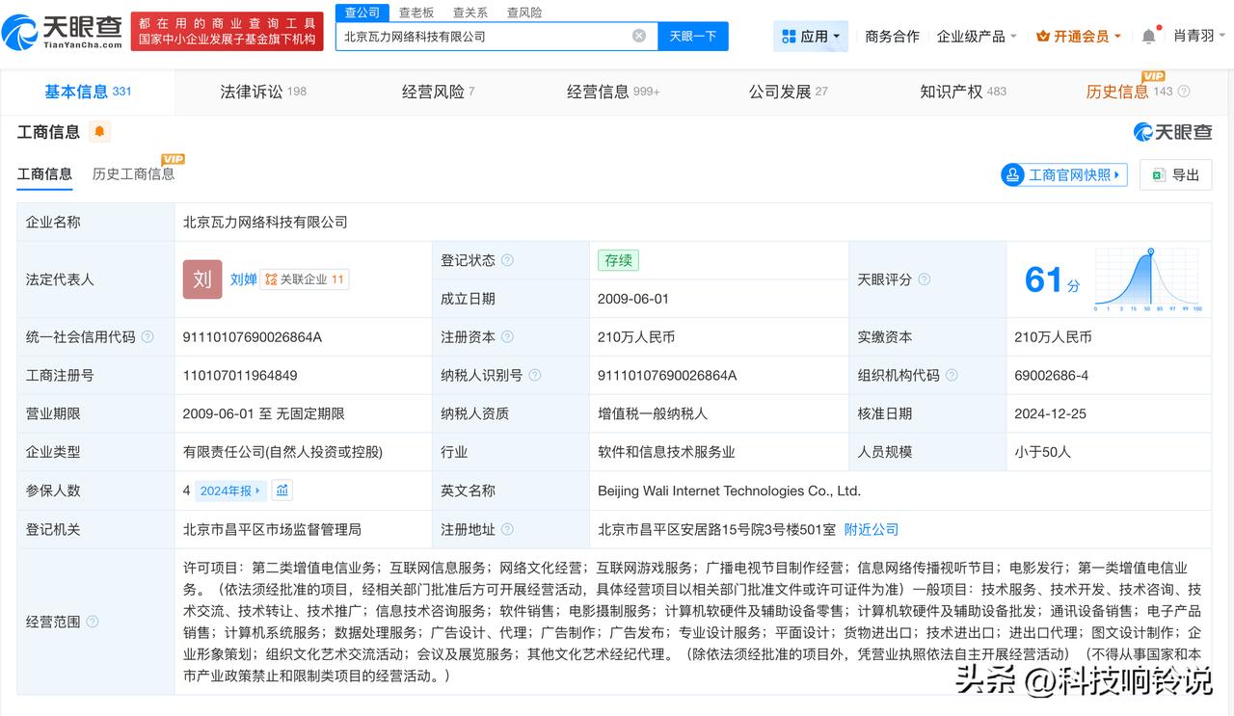The width and height of the screenshot is (1234, 716).
Task: Click legal representative 刘婵 link
Action: click(x=244, y=279)
